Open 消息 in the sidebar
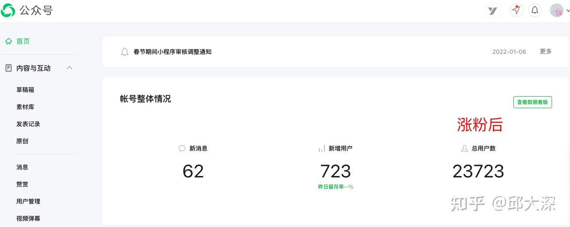Viewport: 570px width, 227px height. tap(22, 167)
